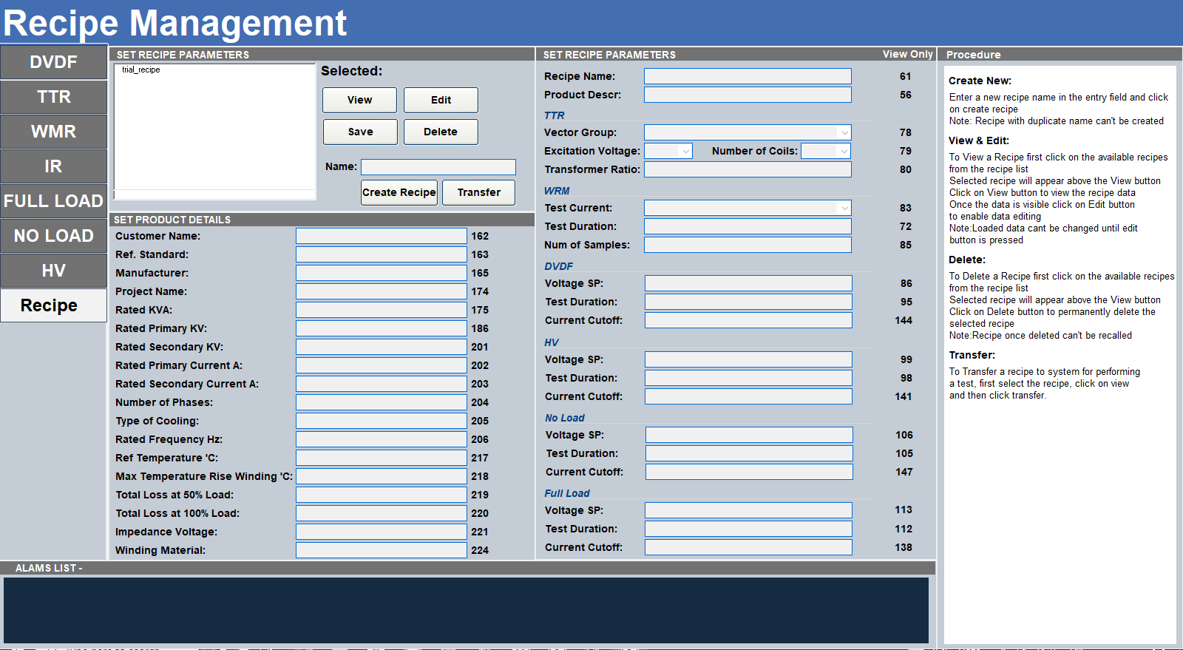Viewport: 1183px width, 650px height.
Task: Click the horizontal scrollbar under recipe list
Action: (214, 194)
